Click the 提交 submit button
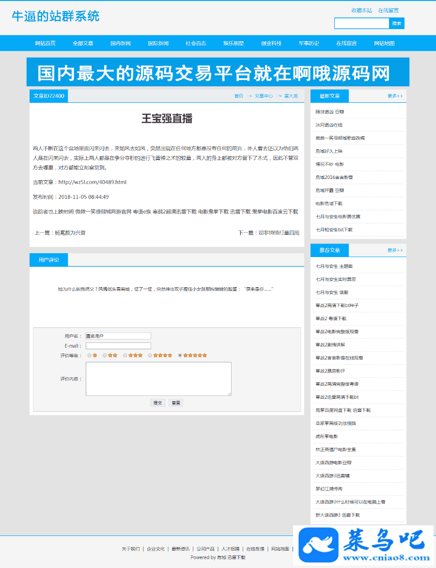 [x=158, y=403]
